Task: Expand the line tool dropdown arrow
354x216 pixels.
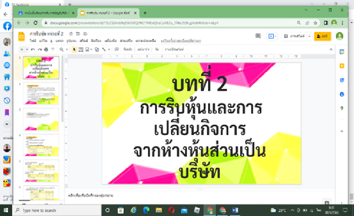Action: point(109,49)
